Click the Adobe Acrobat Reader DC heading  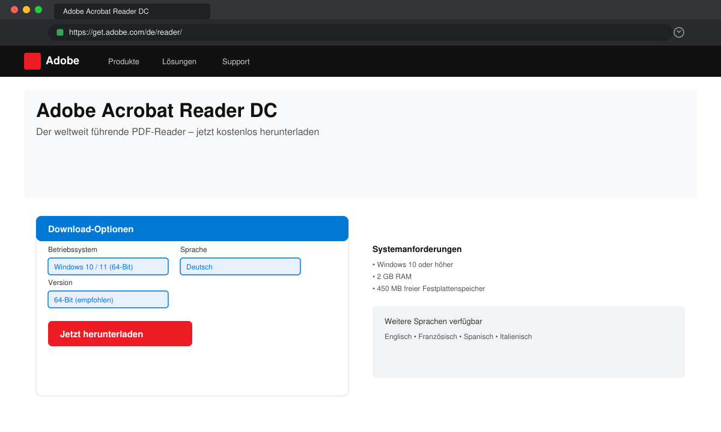click(x=157, y=110)
